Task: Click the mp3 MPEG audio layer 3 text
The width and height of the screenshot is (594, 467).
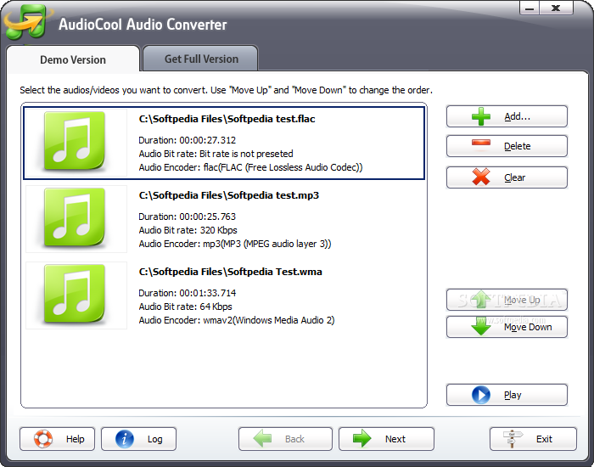Action: (267, 244)
